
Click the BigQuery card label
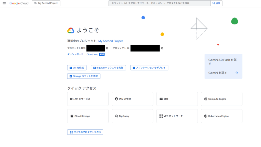[124, 116]
